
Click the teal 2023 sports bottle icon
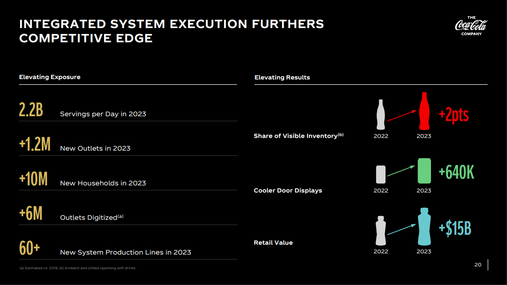tap(424, 227)
